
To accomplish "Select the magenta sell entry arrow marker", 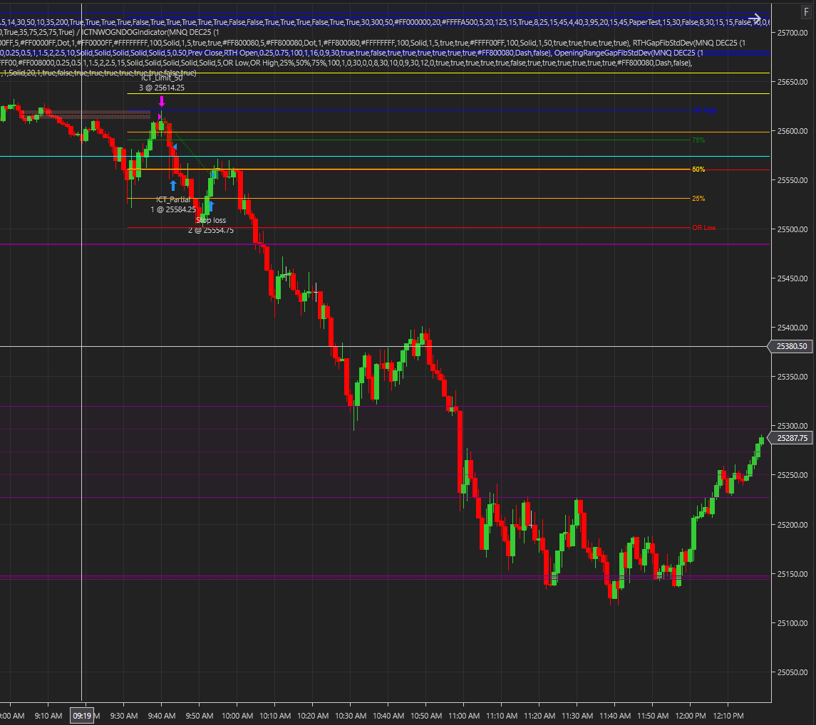I will click(x=162, y=101).
